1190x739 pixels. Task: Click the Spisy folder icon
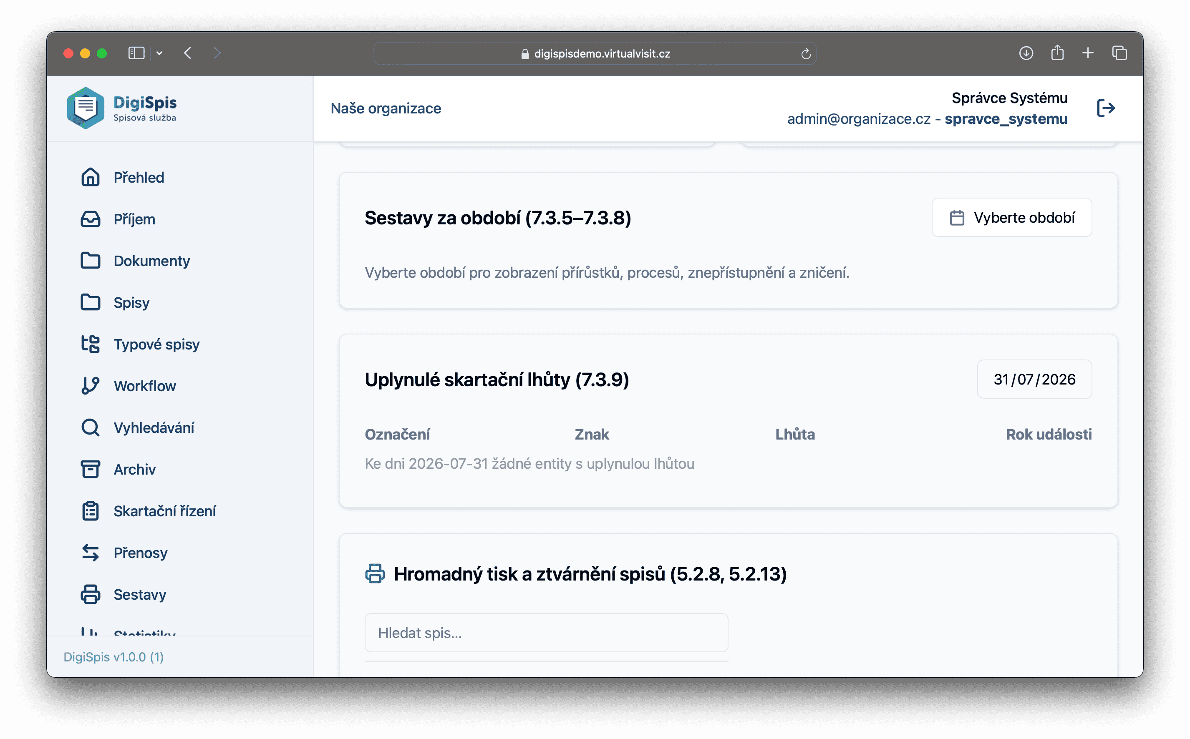[x=91, y=302]
